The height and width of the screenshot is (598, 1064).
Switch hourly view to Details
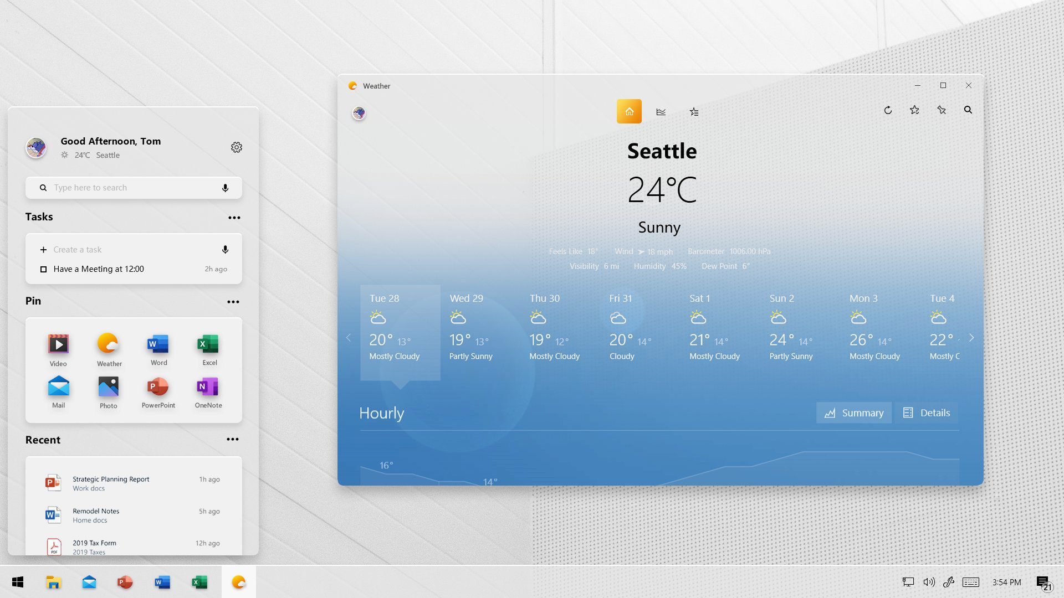coord(927,413)
